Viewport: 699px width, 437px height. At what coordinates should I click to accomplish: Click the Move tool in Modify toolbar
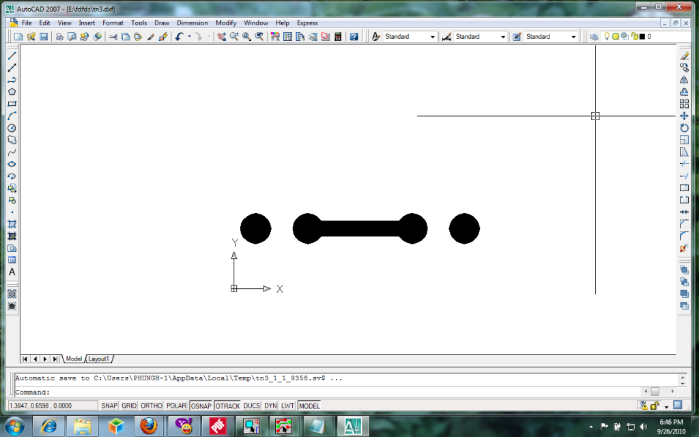click(x=684, y=116)
